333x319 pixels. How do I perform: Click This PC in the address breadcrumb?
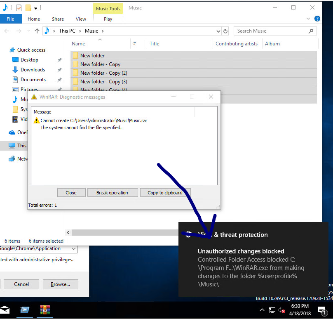[x=67, y=31]
